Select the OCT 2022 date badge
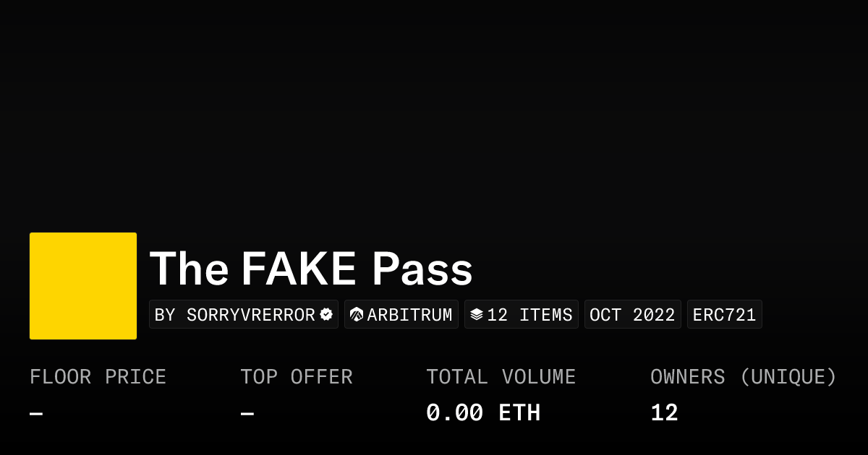 632,315
